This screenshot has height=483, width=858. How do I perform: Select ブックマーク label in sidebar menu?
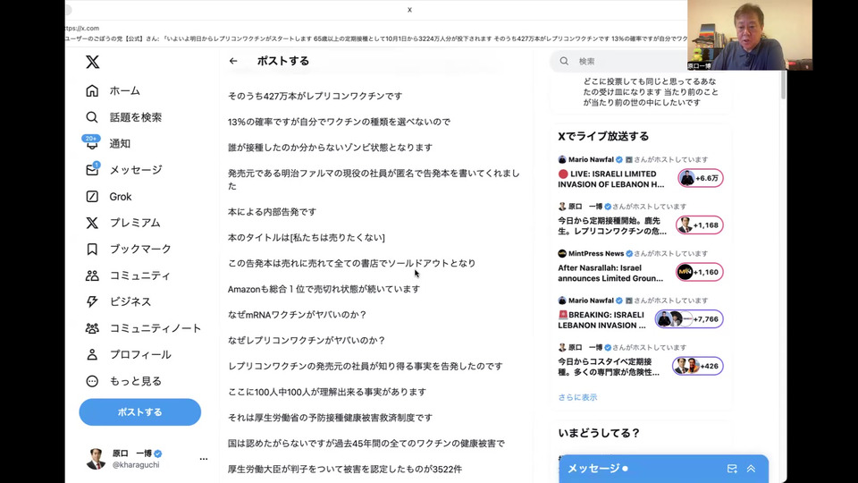pos(140,249)
